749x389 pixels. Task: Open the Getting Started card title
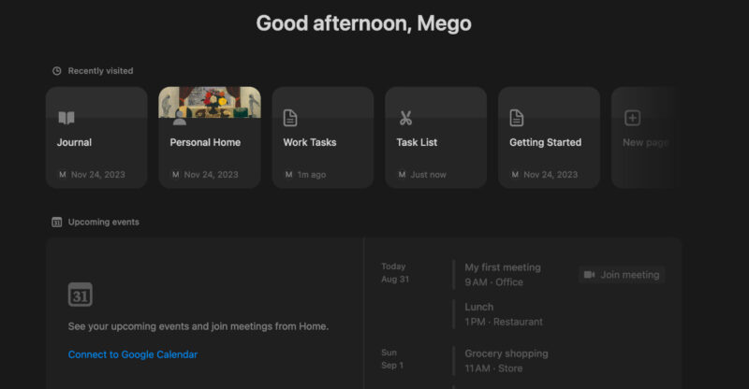(545, 143)
